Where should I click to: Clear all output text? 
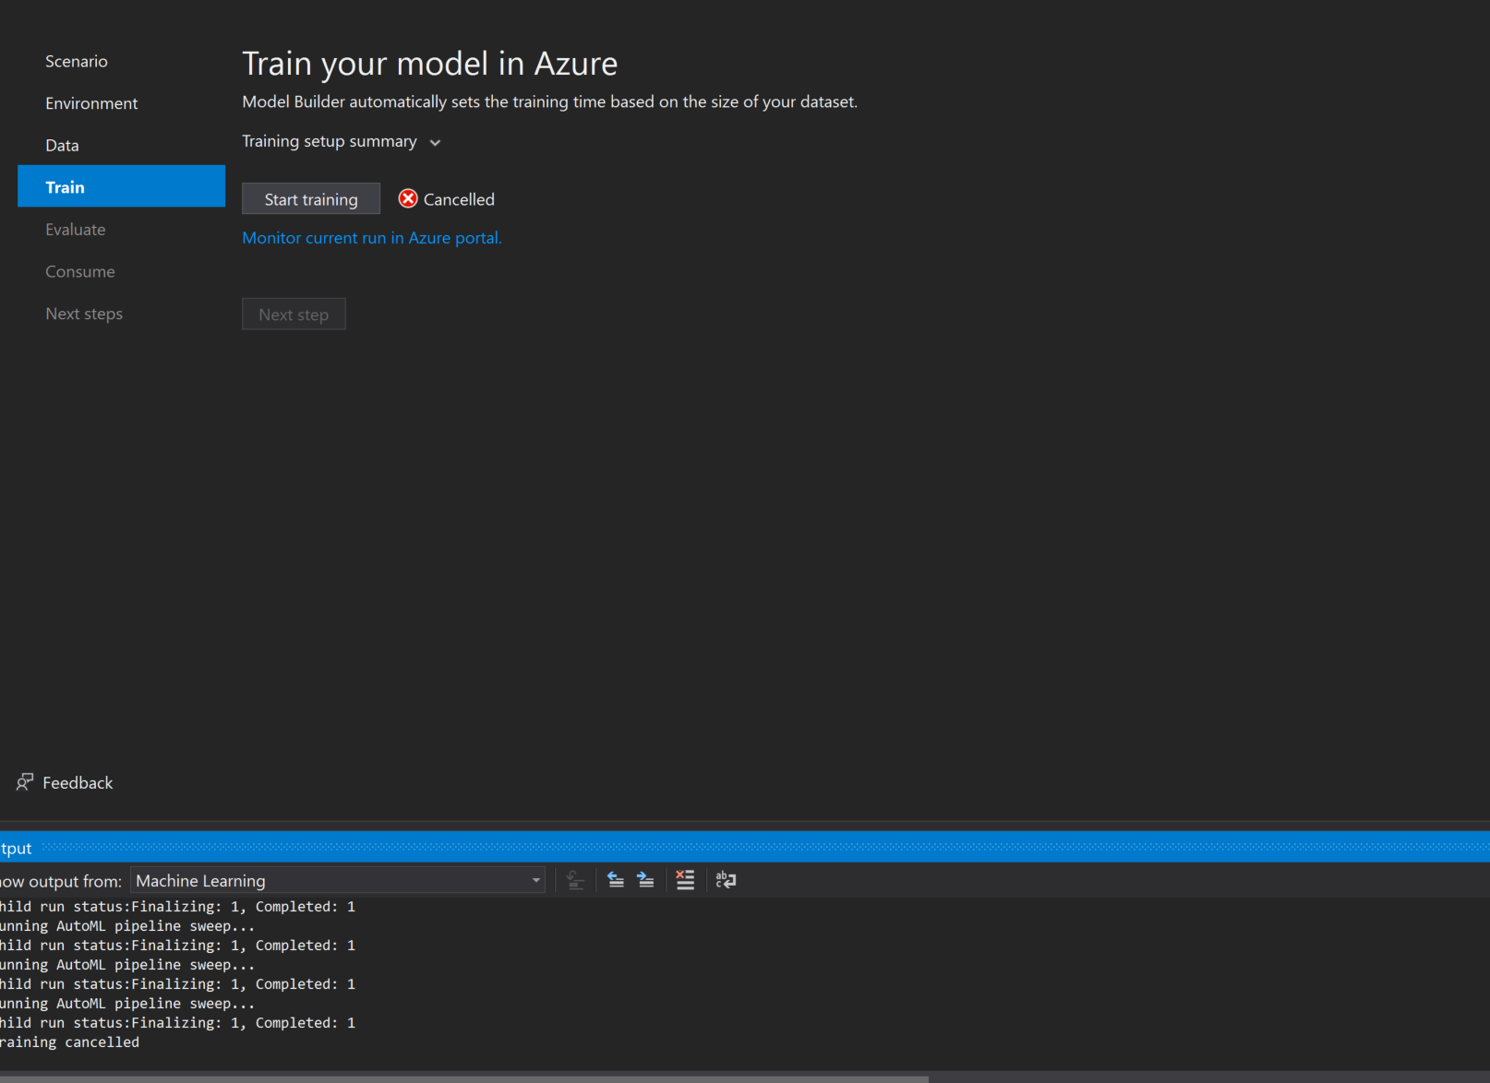click(x=685, y=880)
